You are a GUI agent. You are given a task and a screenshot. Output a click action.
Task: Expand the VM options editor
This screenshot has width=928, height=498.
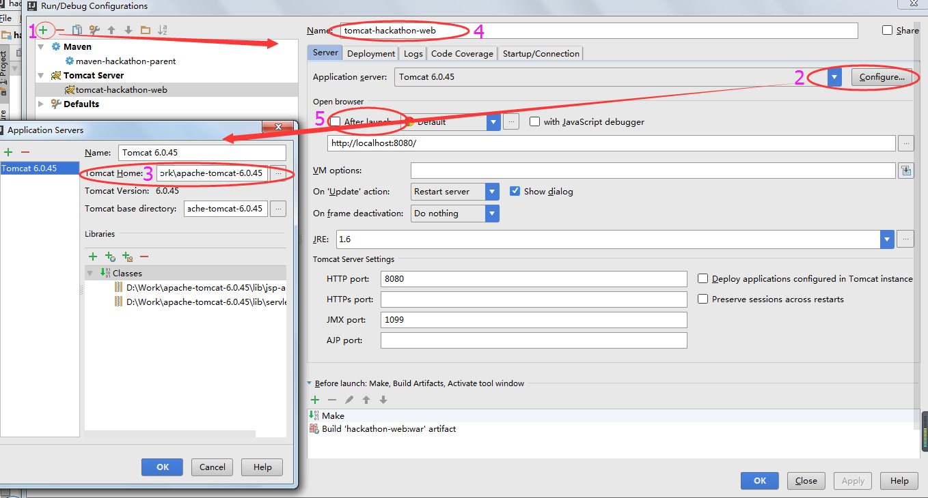coord(906,171)
